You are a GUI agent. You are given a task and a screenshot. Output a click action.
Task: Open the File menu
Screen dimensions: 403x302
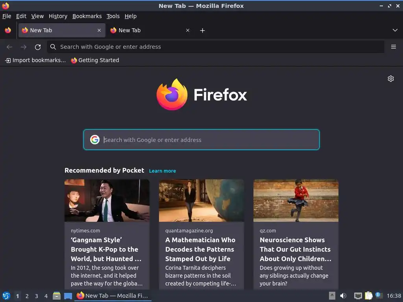(7, 16)
